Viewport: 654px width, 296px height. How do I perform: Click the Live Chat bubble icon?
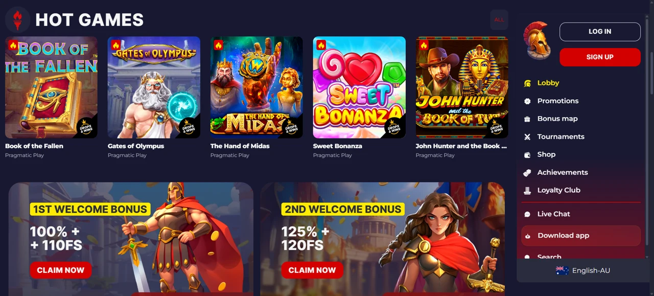point(527,215)
